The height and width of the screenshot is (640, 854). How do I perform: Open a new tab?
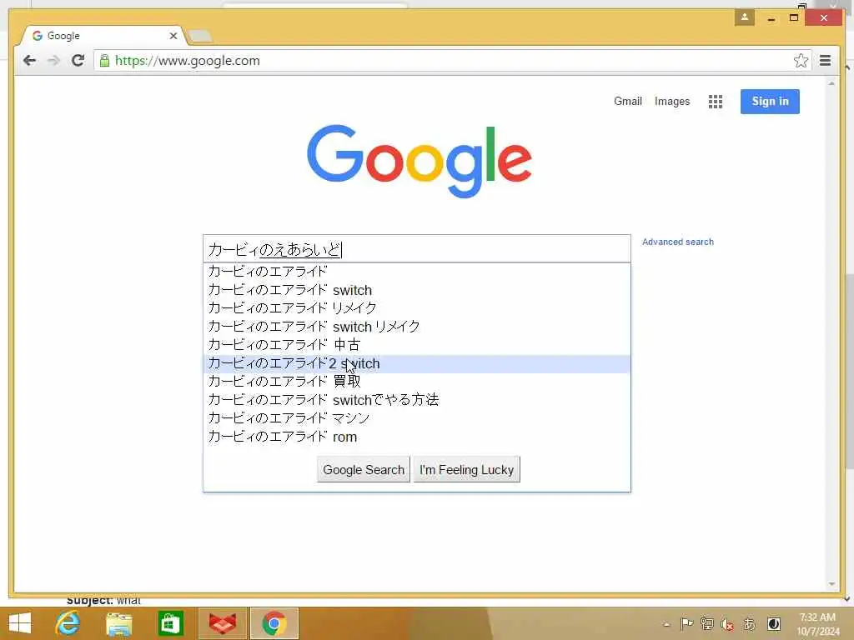coord(200,36)
